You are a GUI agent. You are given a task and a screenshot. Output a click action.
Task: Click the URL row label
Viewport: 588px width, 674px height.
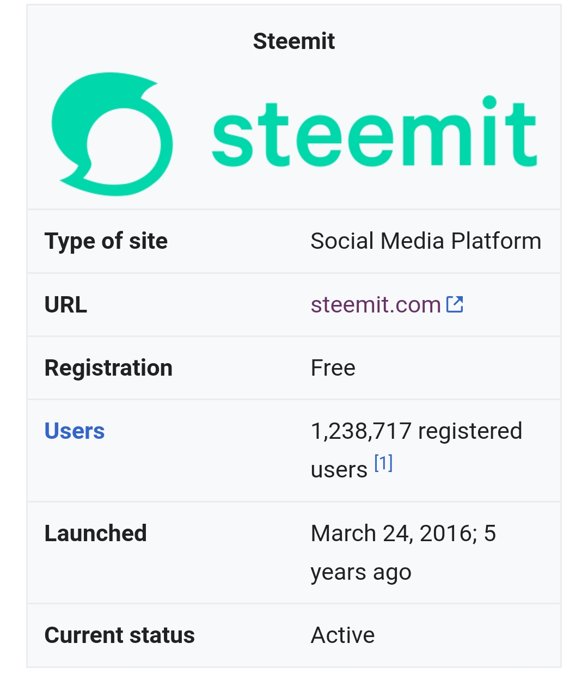click(x=66, y=305)
